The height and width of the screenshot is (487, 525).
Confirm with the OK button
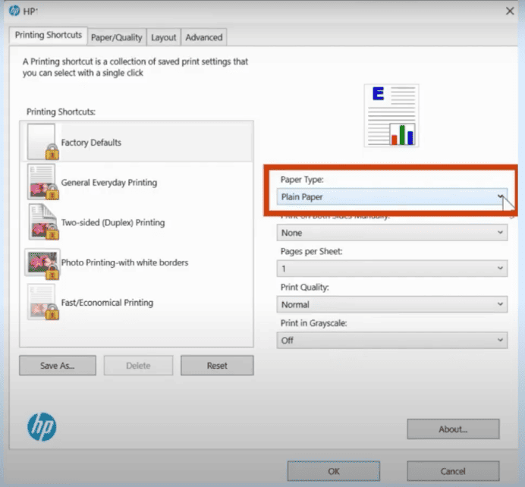click(x=334, y=471)
